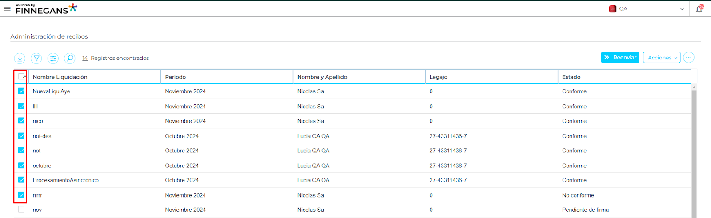Open the hamburger navigation menu

click(x=7, y=8)
